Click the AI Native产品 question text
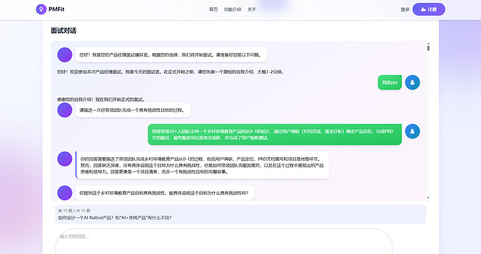Image resolution: width=481 pixels, height=254 pixels. pos(115,218)
